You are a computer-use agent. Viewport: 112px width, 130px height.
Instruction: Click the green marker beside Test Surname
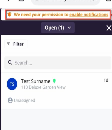(x=54, y=81)
